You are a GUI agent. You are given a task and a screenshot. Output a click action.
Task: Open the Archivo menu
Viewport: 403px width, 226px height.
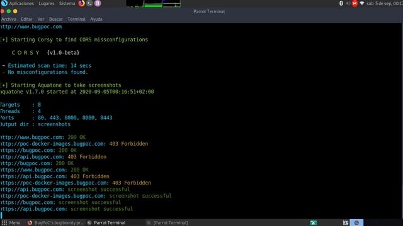pyautogui.click(x=8, y=19)
